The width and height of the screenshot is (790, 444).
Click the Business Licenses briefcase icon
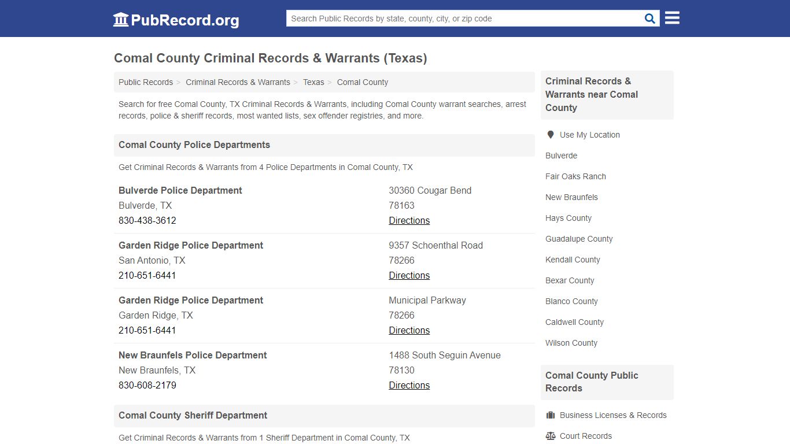click(x=551, y=415)
